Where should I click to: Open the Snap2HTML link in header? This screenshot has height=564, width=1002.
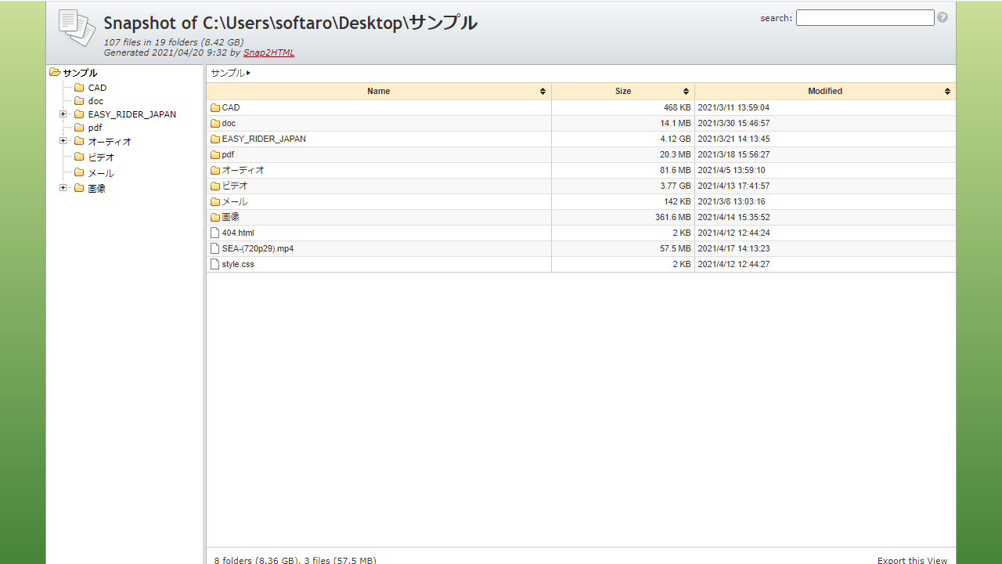click(269, 52)
